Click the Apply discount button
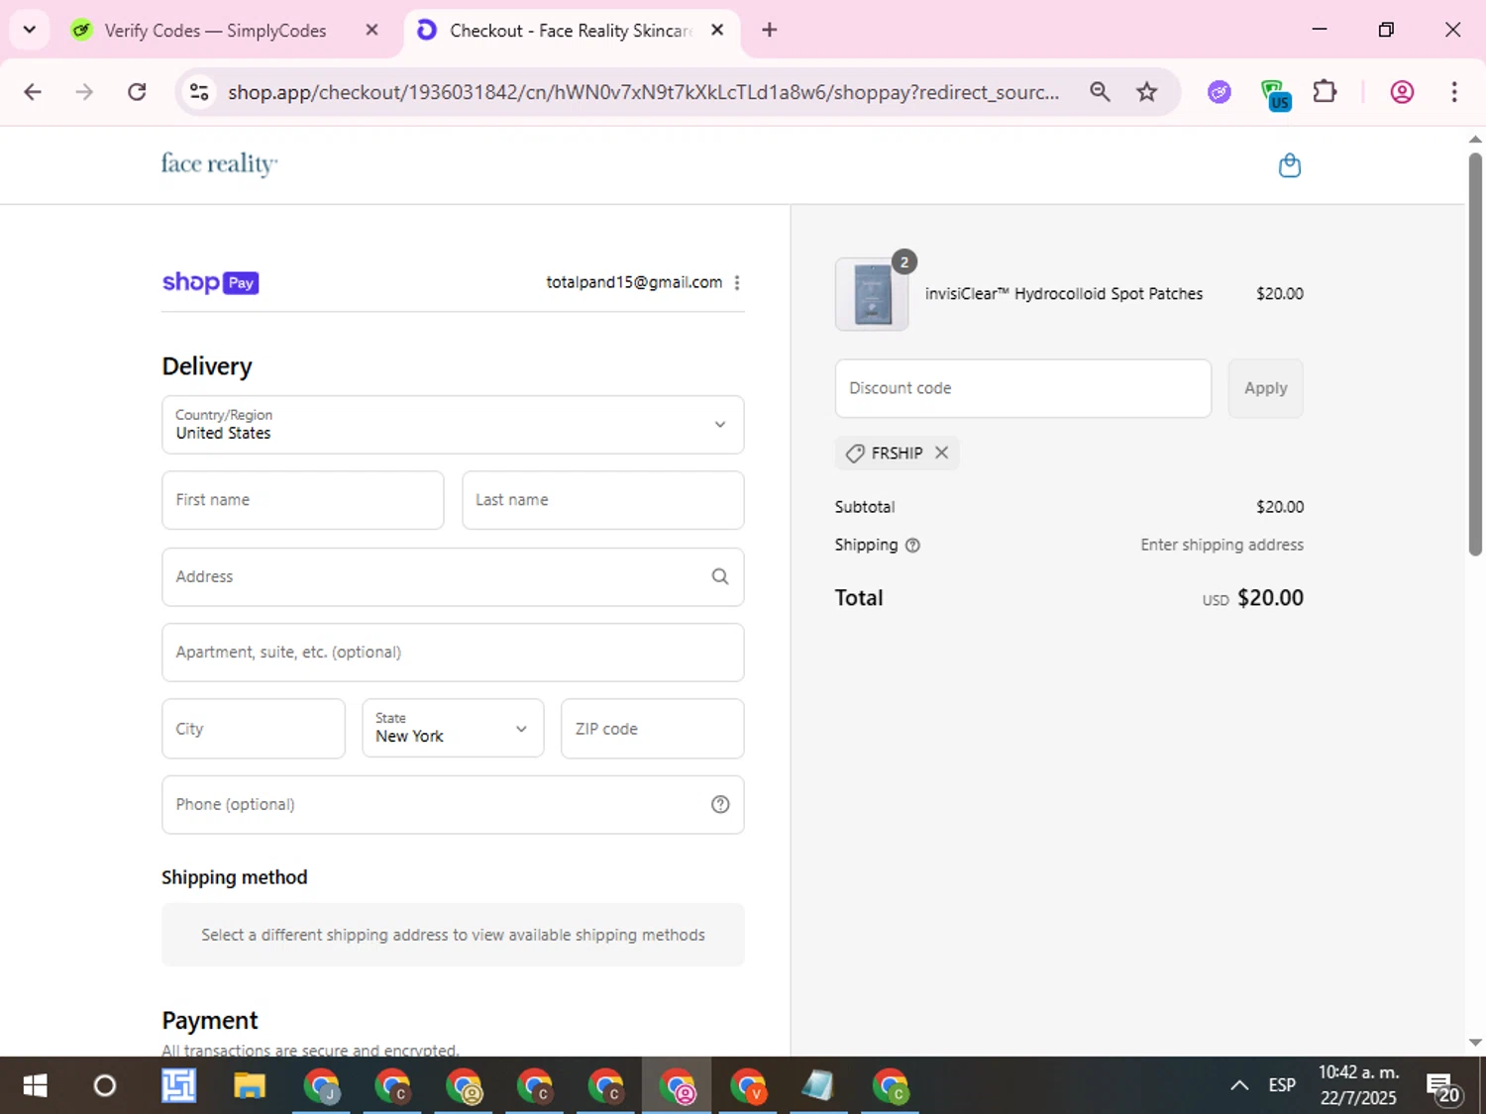The width and height of the screenshot is (1486, 1114). pyautogui.click(x=1265, y=388)
